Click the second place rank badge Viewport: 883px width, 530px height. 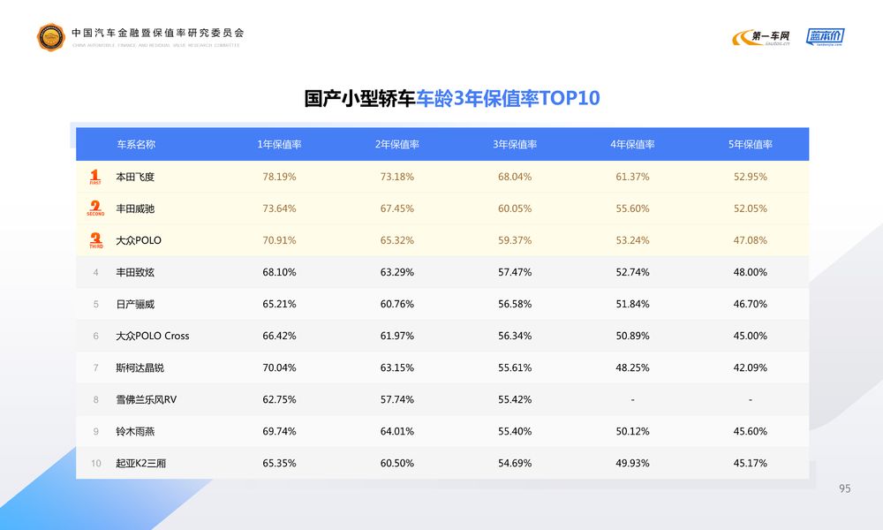click(x=95, y=208)
